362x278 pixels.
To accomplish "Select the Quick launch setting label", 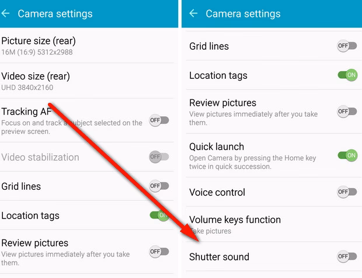I will (217, 147).
